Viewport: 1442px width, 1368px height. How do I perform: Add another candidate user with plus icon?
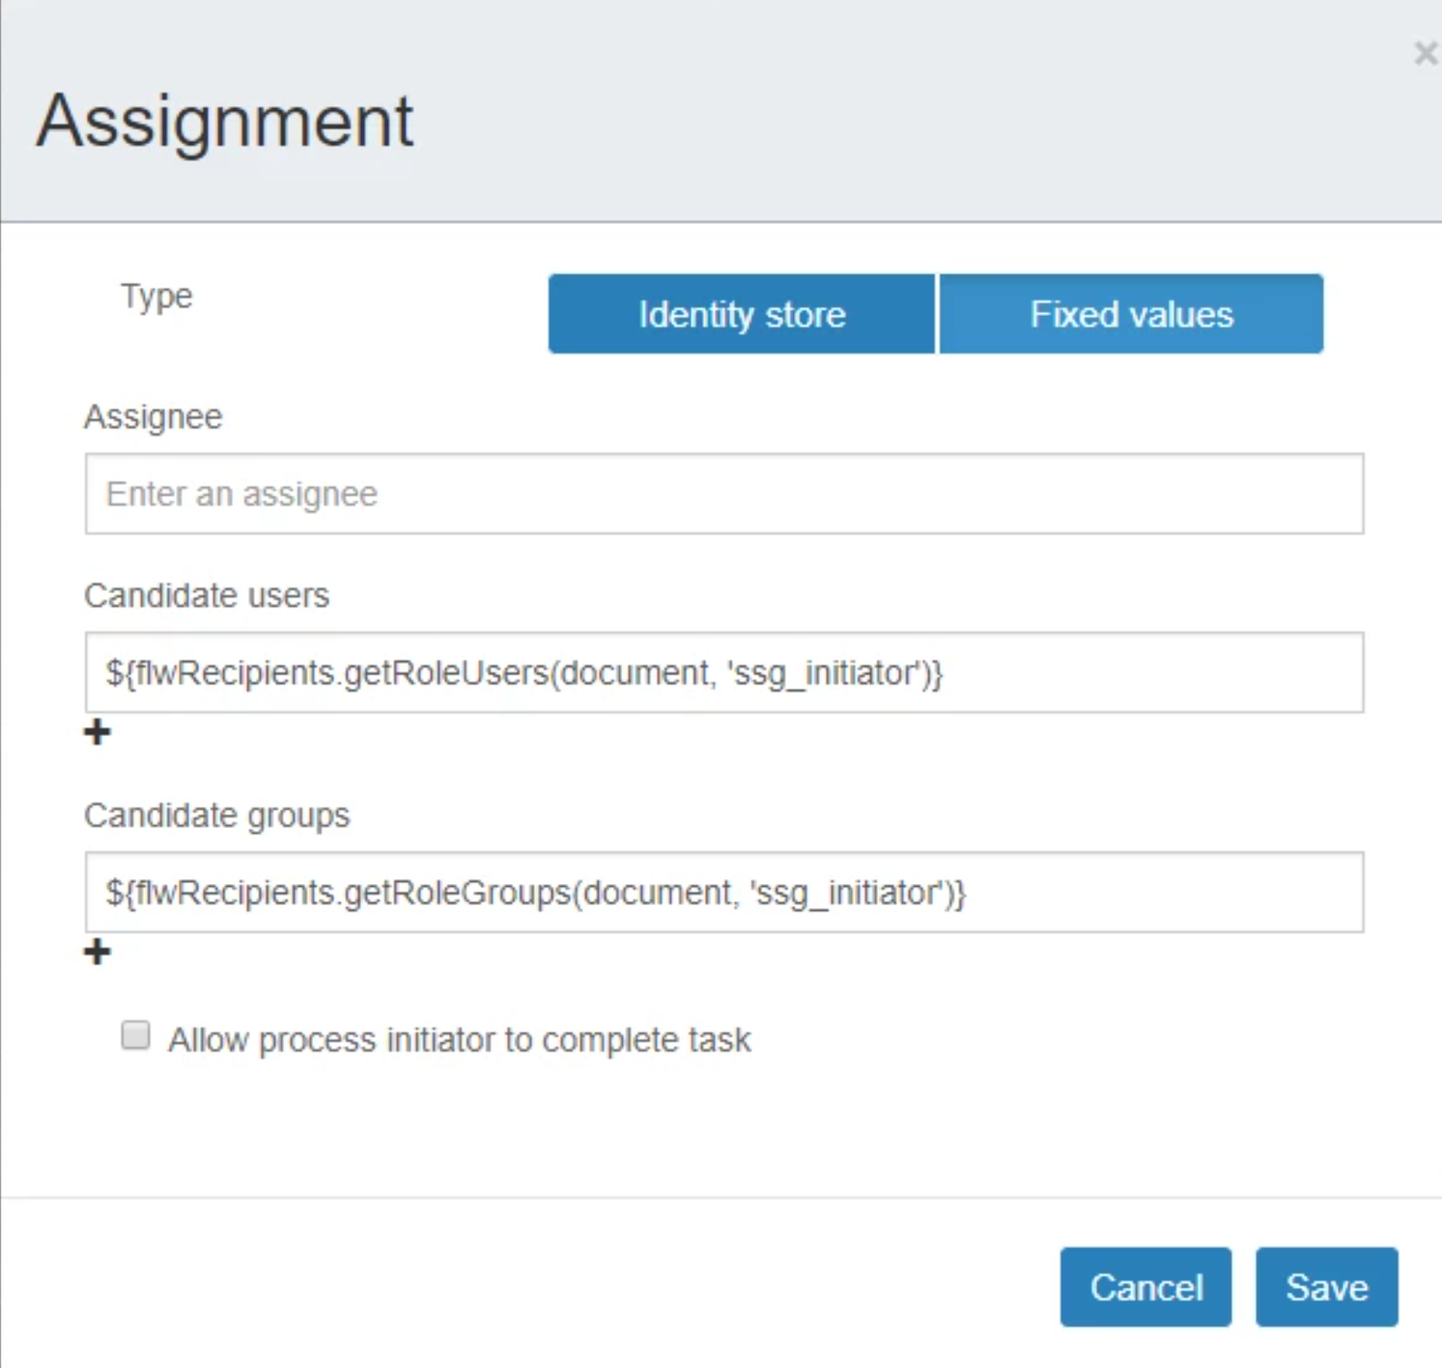pos(97,732)
